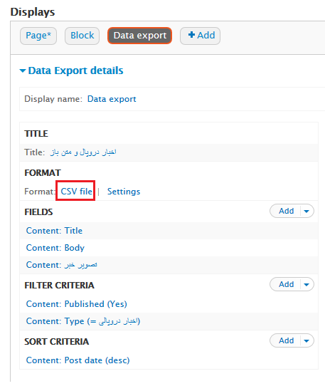Screen dimensions: 325x391
Task: Edit the Content: Body field
Action: coord(55,248)
